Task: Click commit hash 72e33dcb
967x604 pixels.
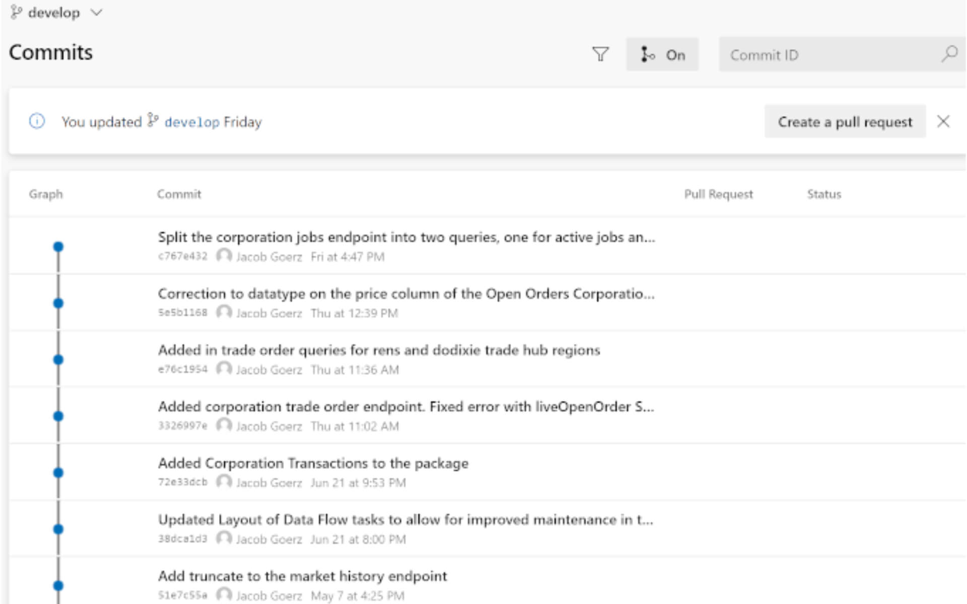Action: tap(182, 482)
